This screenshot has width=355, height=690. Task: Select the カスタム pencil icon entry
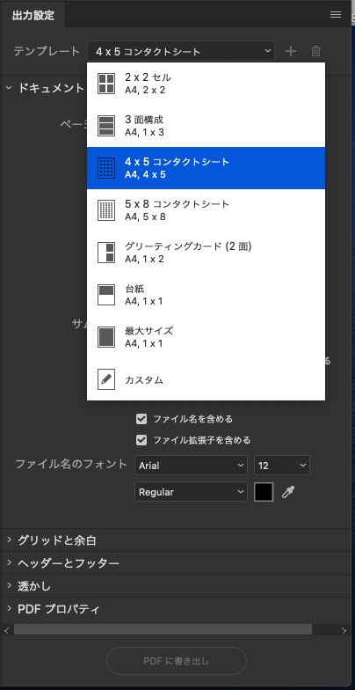pos(105,379)
